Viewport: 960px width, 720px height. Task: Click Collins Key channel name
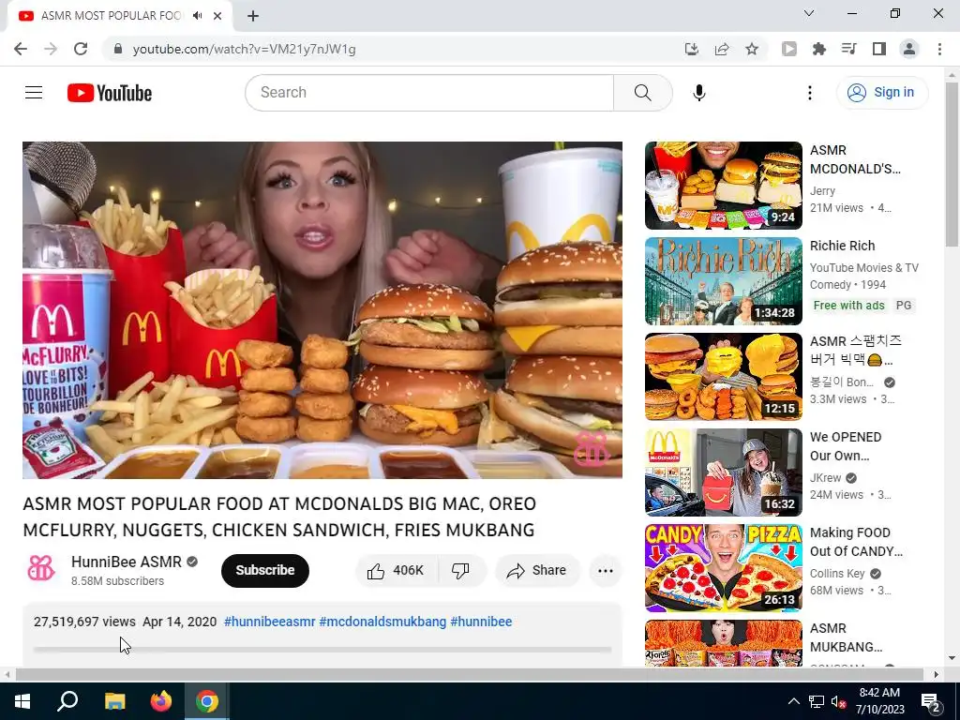pyautogui.click(x=837, y=574)
